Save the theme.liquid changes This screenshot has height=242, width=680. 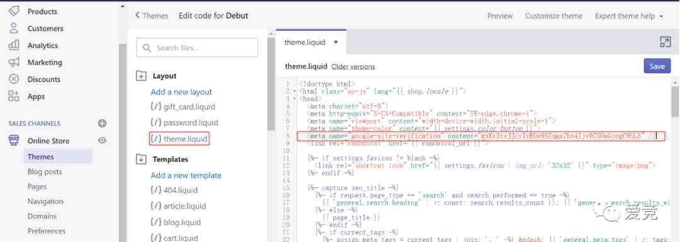(657, 66)
